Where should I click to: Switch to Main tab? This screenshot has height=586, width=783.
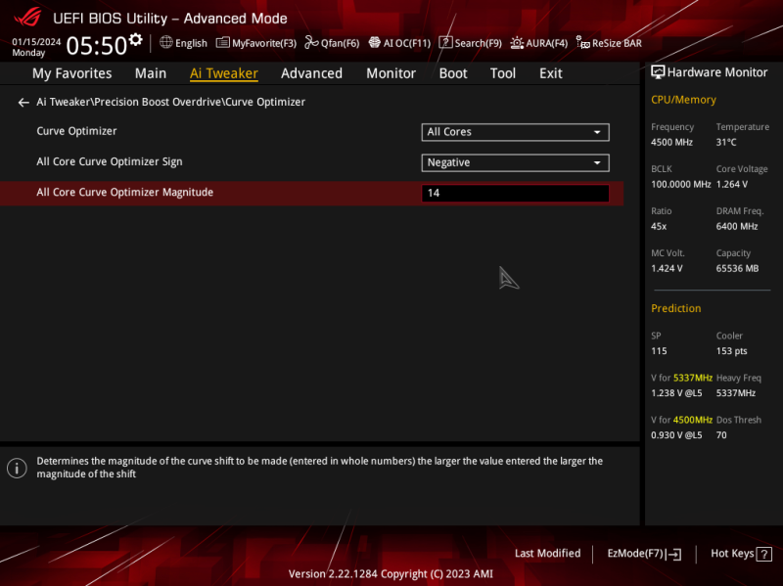151,73
